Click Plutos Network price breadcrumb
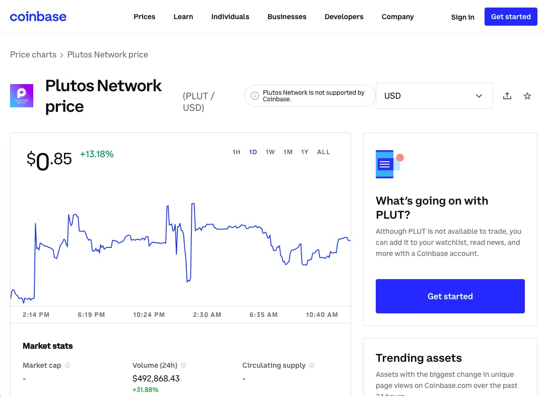 pyautogui.click(x=108, y=54)
